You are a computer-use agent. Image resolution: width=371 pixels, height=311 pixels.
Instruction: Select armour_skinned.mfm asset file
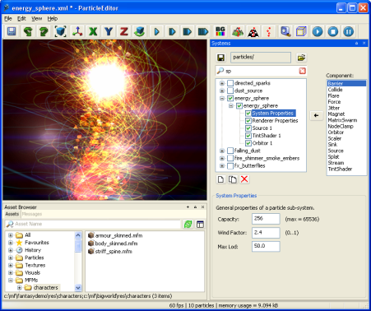tap(115, 235)
